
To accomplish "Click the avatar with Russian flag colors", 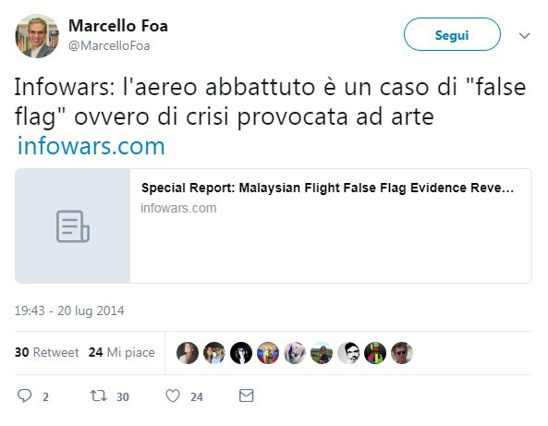I will (268, 353).
